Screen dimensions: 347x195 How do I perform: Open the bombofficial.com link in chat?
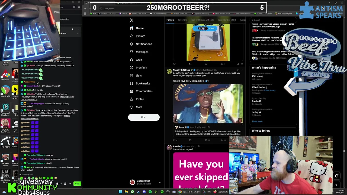pyautogui.click(x=57, y=113)
